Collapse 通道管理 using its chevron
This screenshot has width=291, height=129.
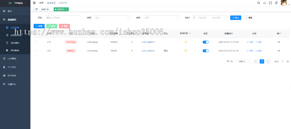(27, 20)
